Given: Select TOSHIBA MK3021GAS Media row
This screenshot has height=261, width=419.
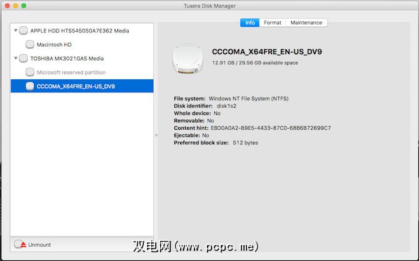Looking at the screenshot, I should (82, 59).
